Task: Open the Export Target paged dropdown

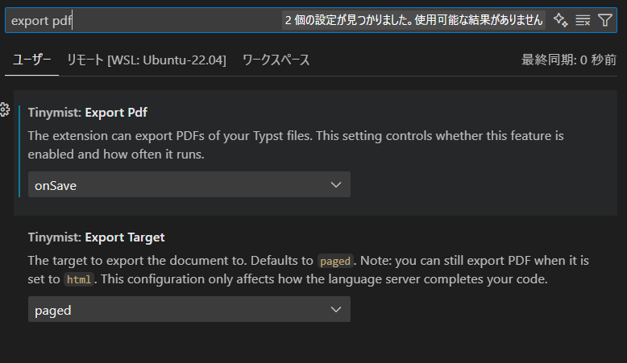Action: [189, 310]
